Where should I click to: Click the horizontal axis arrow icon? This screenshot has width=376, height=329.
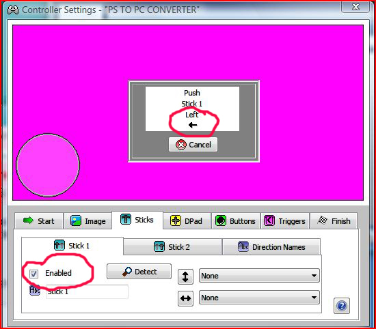pyautogui.click(x=185, y=298)
